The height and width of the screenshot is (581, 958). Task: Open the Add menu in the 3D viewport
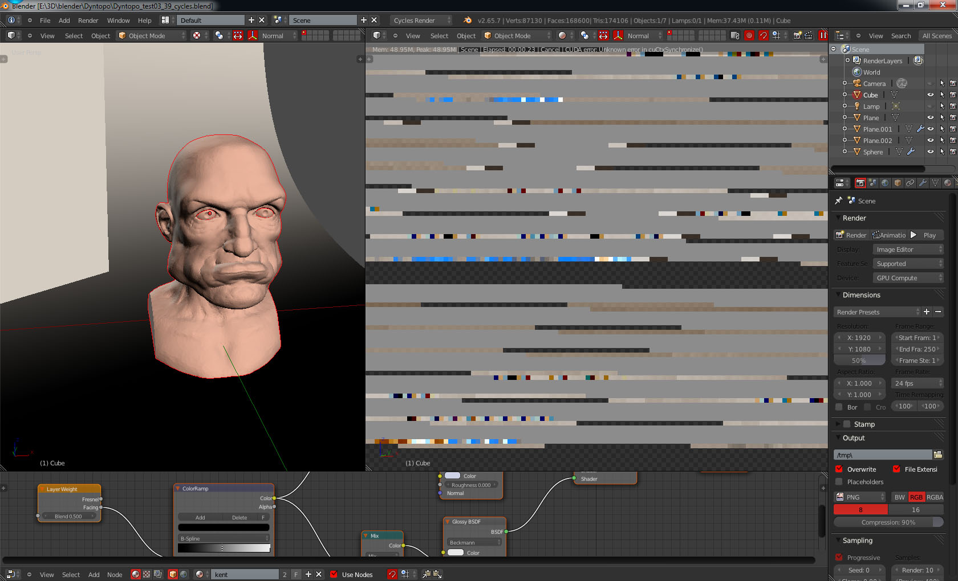[x=64, y=20]
